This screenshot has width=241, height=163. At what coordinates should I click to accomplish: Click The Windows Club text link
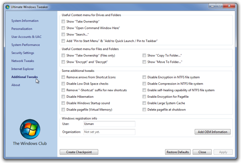point(30,143)
